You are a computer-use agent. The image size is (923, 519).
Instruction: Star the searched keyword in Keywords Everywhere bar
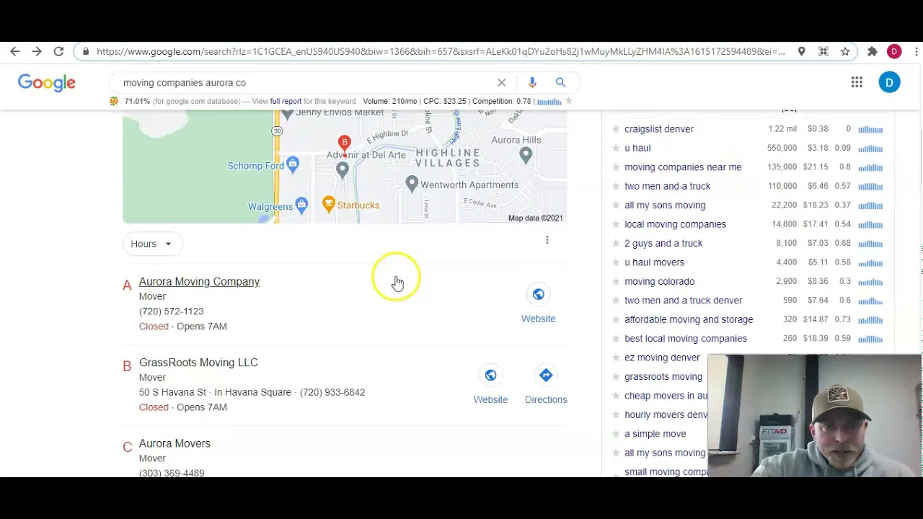pyautogui.click(x=569, y=101)
